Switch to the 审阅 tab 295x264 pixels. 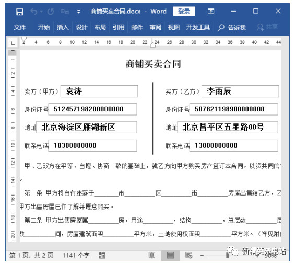click(x=155, y=27)
